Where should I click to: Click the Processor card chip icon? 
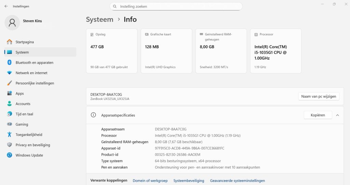pos(256,34)
